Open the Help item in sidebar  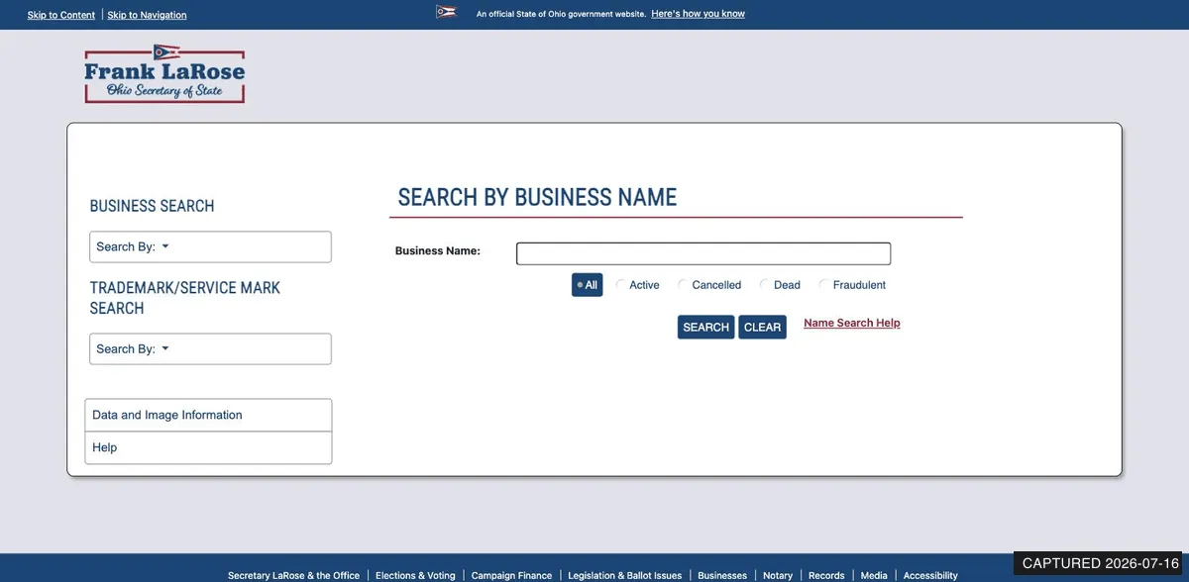[208, 448]
